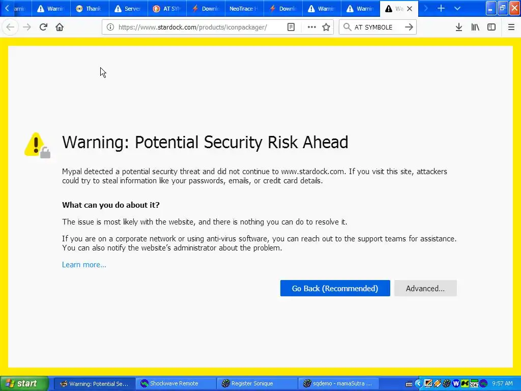Open Register Sonique from the taskbar

point(257,384)
